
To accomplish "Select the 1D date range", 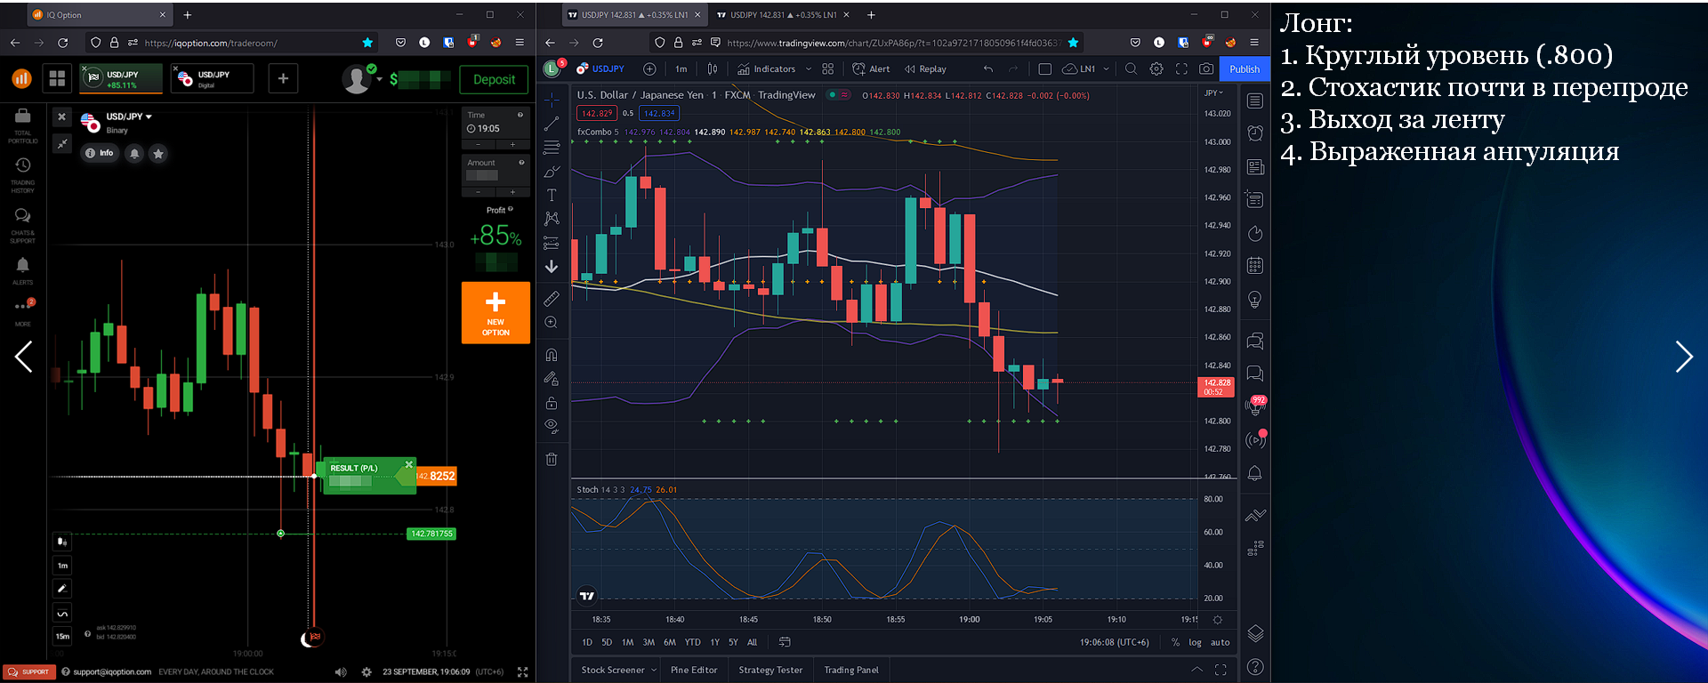I will tap(587, 642).
